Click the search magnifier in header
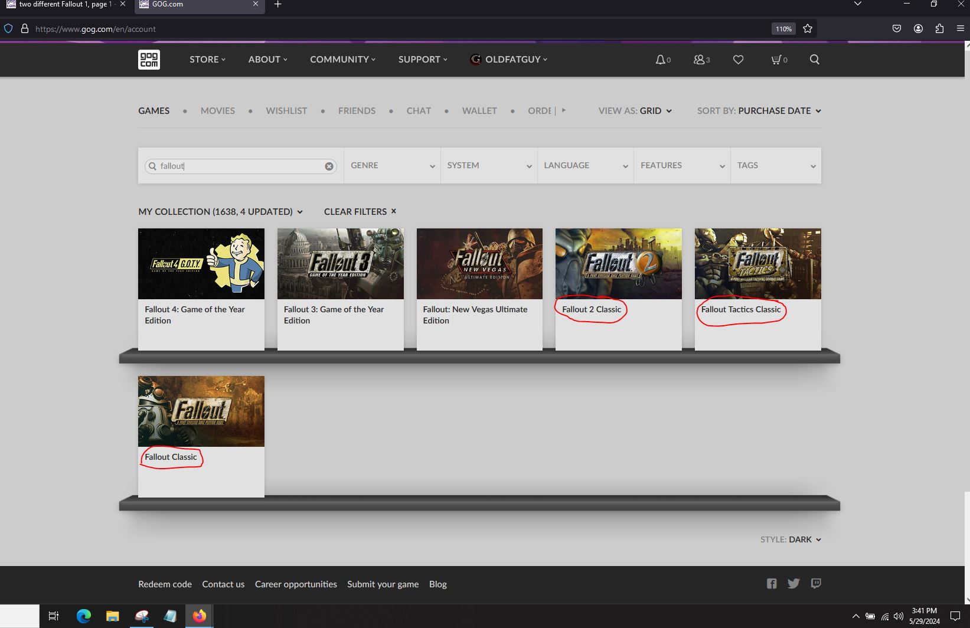The width and height of the screenshot is (970, 628). [814, 59]
